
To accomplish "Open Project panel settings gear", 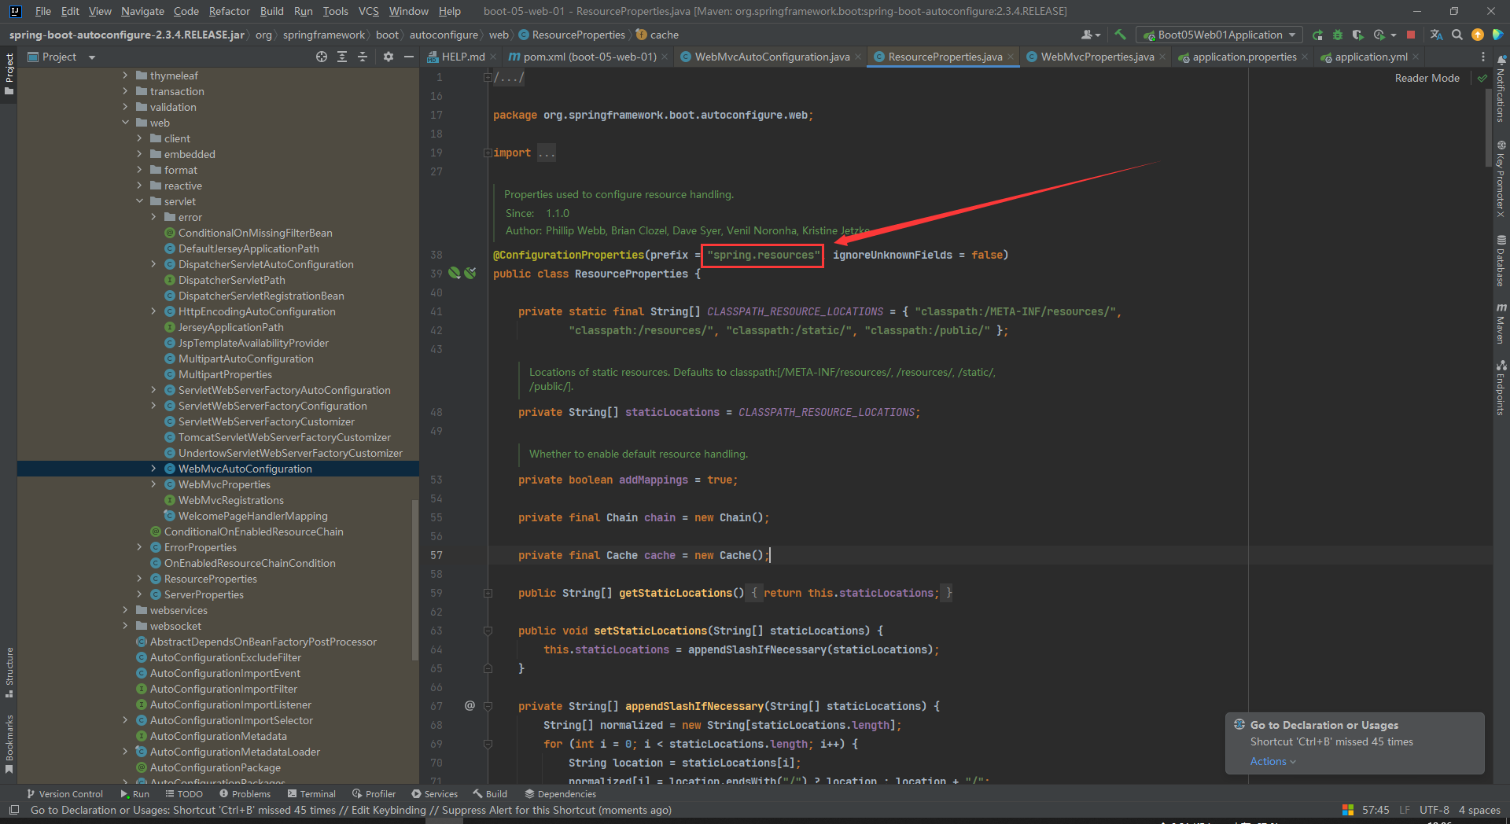I will pyautogui.click(x=388, y=57).
